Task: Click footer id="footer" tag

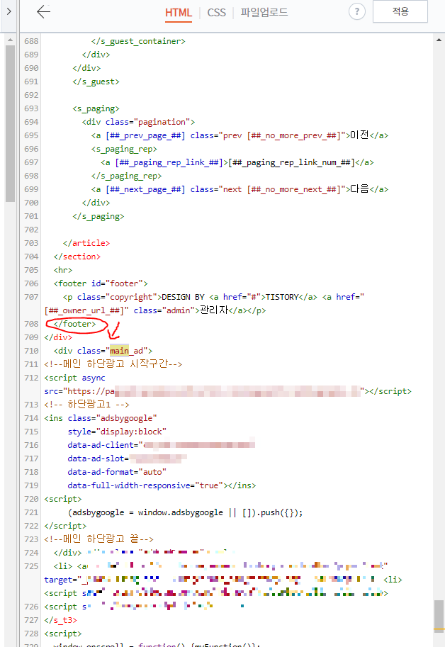Action: coord(101,283)
